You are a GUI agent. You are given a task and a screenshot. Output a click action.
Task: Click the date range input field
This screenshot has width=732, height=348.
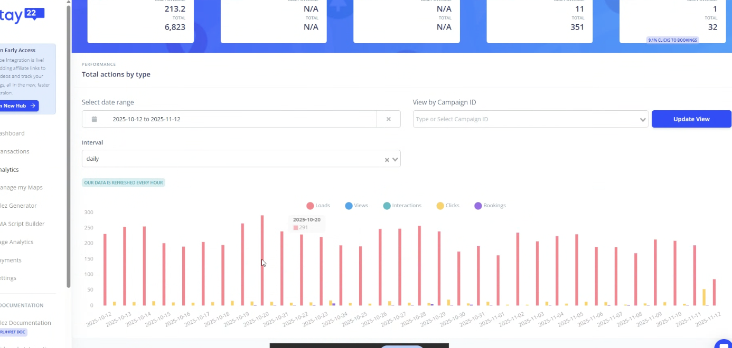(229, 119)
